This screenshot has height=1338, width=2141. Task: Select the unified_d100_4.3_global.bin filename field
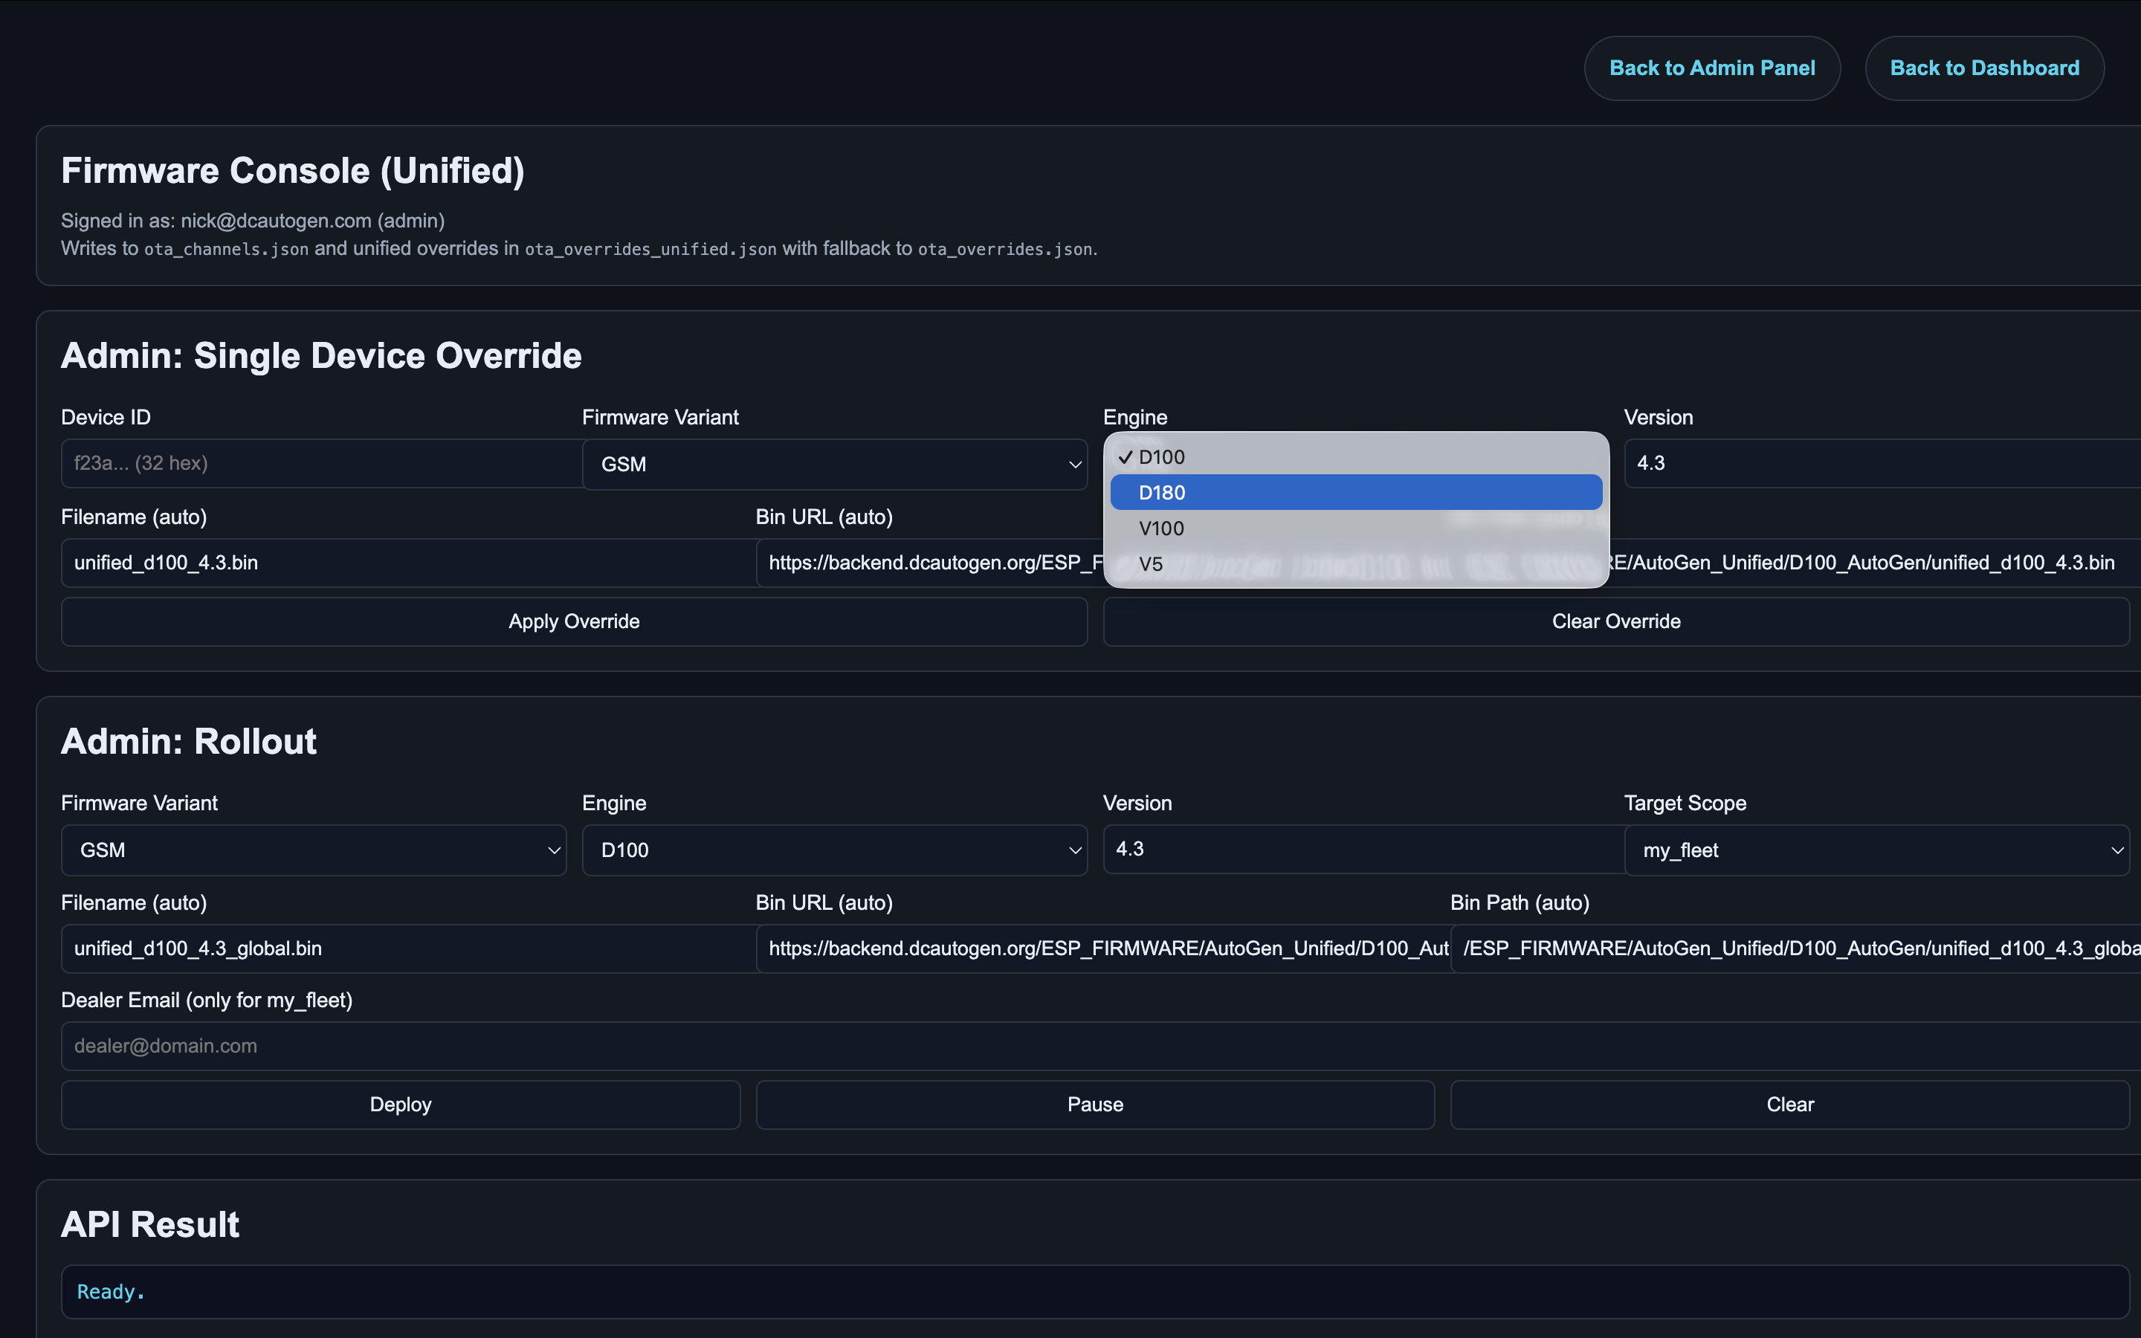tap(409, 948)
